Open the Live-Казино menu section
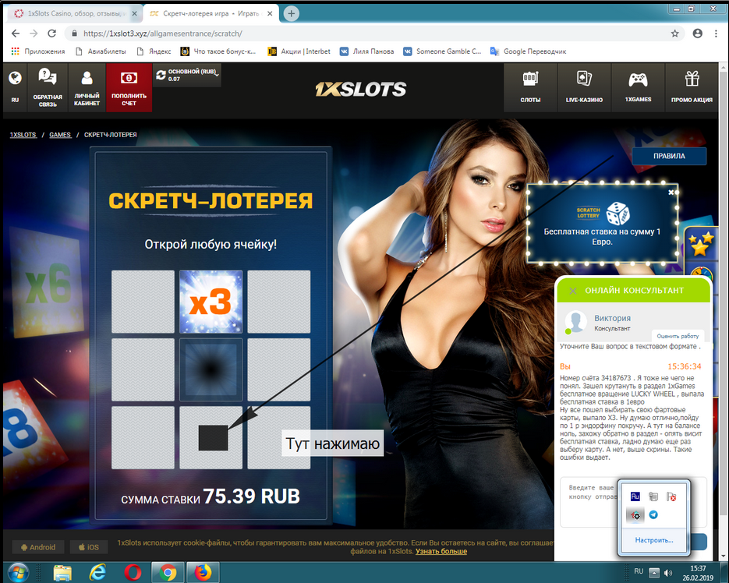 coord(584,87)
